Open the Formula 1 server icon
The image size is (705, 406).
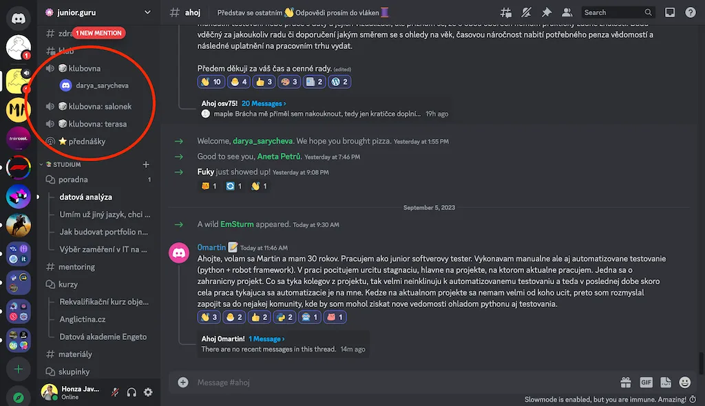19,167
